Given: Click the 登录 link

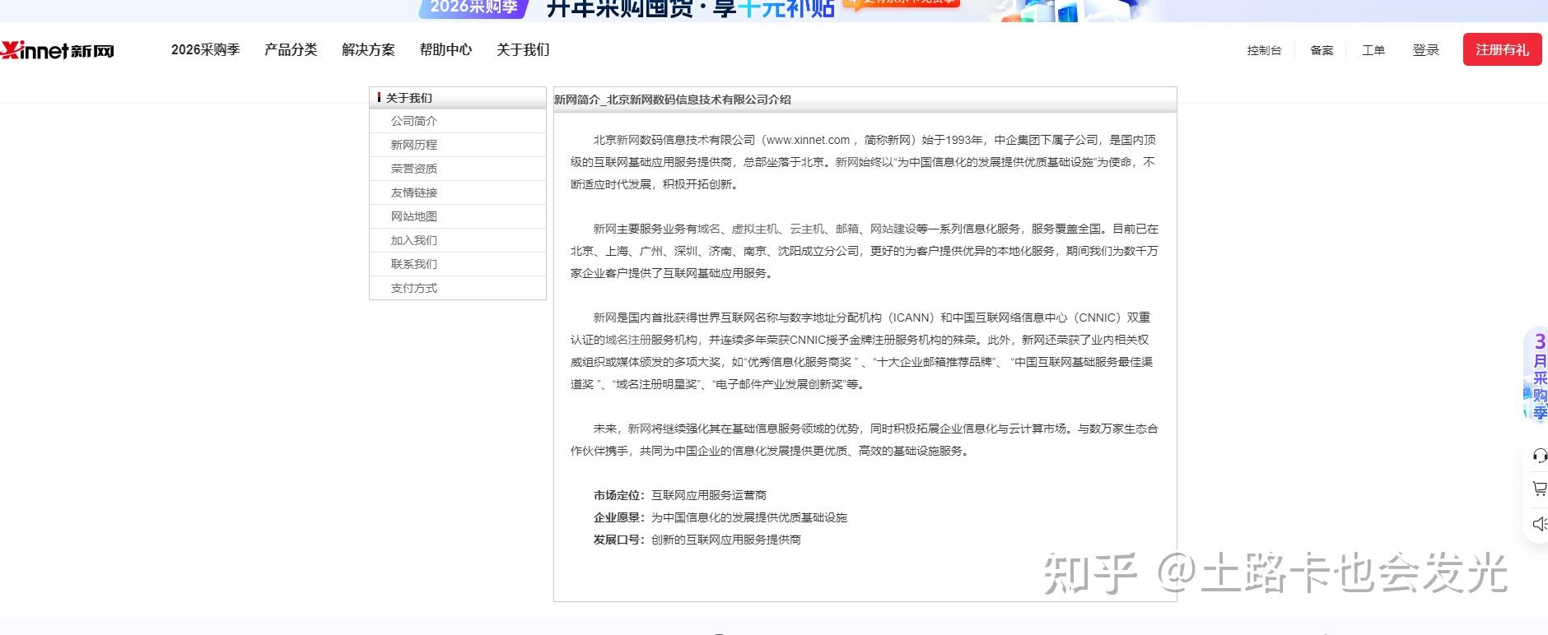Looking at the screenshot, I should click(1426, 50).
